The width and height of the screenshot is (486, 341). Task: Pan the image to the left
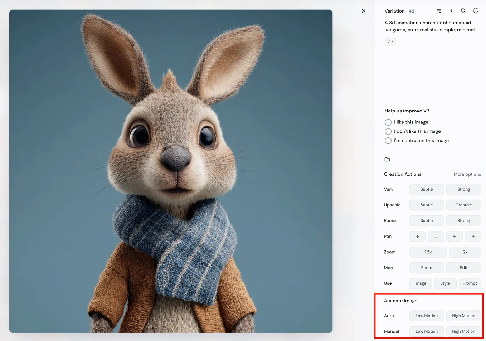click(455, 236)
